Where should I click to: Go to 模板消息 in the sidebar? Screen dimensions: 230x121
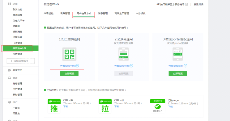pos(17,32)
